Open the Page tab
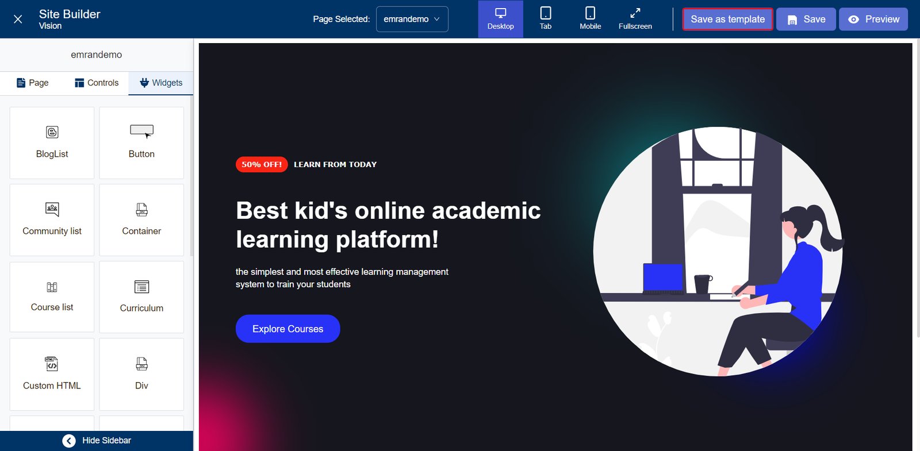Screen dimensions: 920x451 [x=33, y=83]
